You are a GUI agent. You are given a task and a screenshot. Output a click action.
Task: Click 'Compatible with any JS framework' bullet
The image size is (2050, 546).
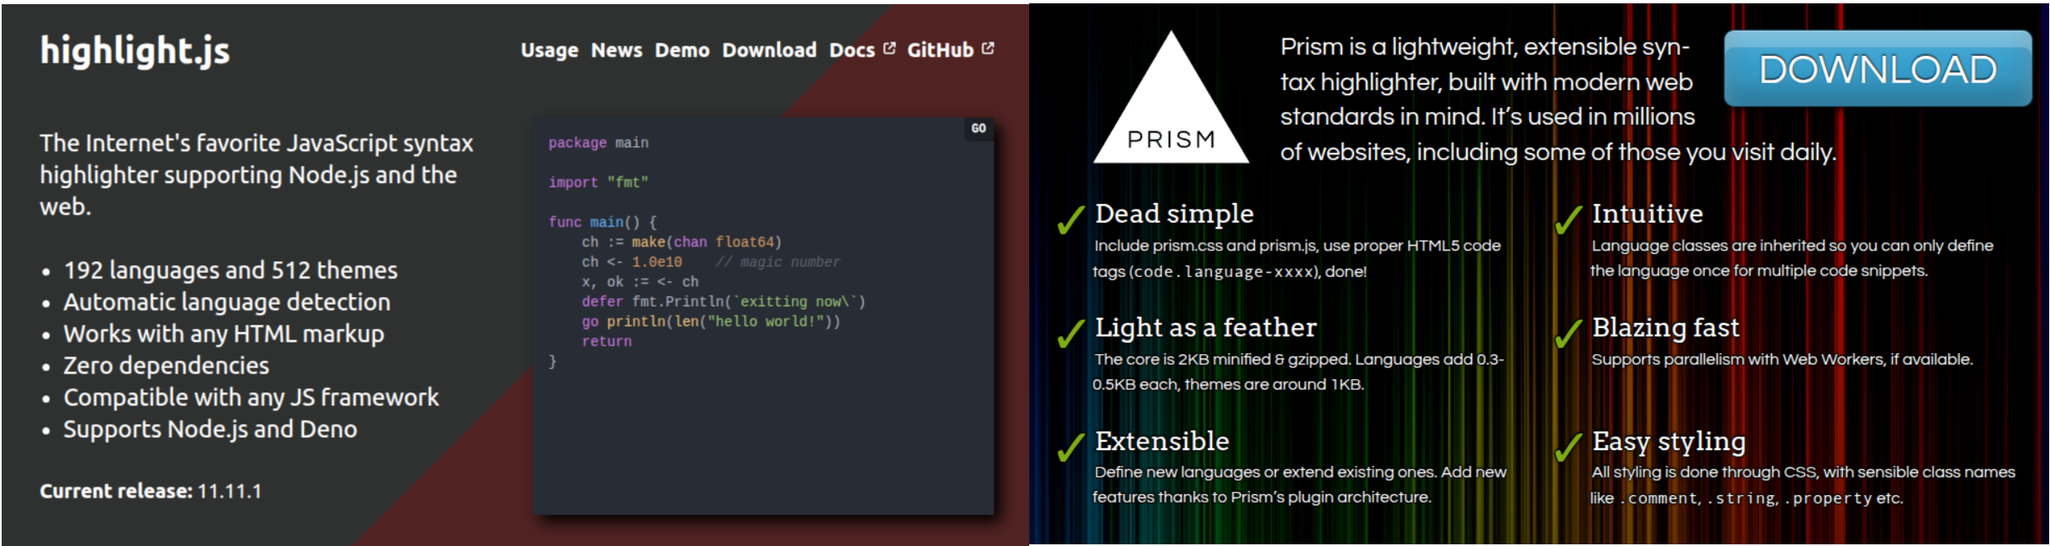pyautogui.click(x=251, y=397)
